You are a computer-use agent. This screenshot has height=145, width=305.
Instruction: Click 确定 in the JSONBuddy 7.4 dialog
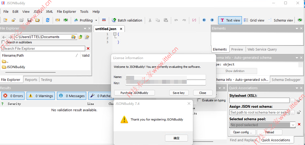pos(176,138)
